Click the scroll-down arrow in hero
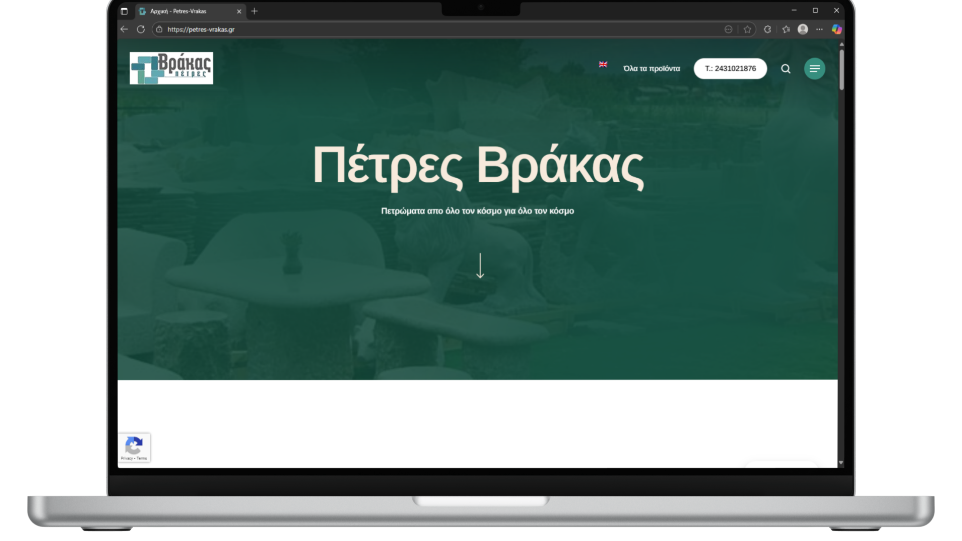The width and height of the screenshot is (962, 541). tap(480, 265)
